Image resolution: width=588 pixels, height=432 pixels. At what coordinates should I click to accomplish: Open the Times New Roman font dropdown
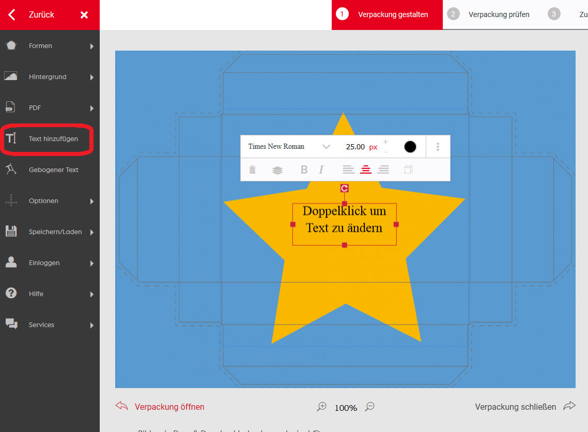point(289,147)
